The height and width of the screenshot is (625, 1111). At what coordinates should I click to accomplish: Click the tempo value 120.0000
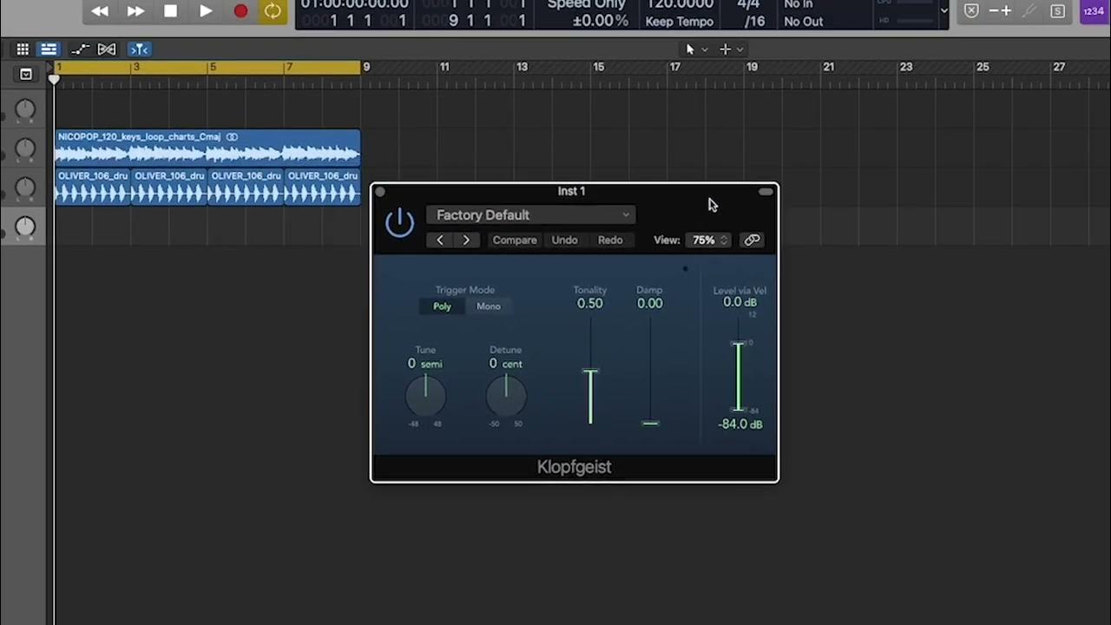click(x=679, y=4)
